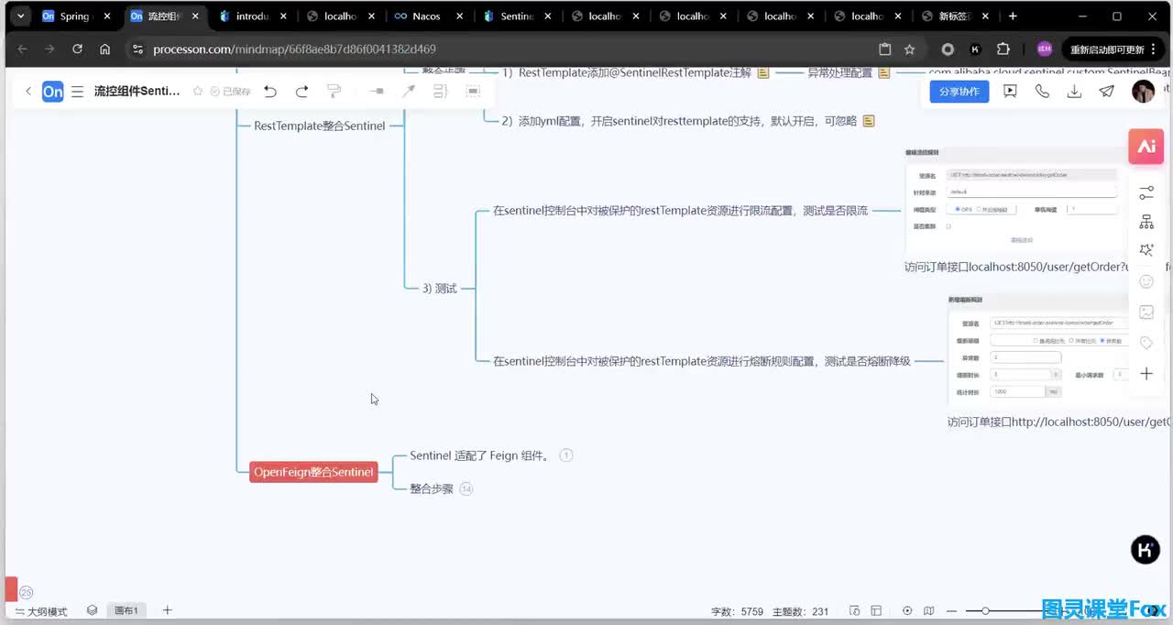Open the tab search dropdown arrow

click(x=20, y=16)
